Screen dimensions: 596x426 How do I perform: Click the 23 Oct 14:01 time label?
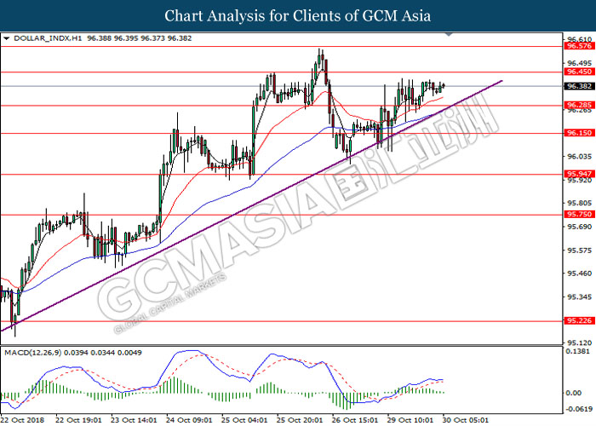135,420
